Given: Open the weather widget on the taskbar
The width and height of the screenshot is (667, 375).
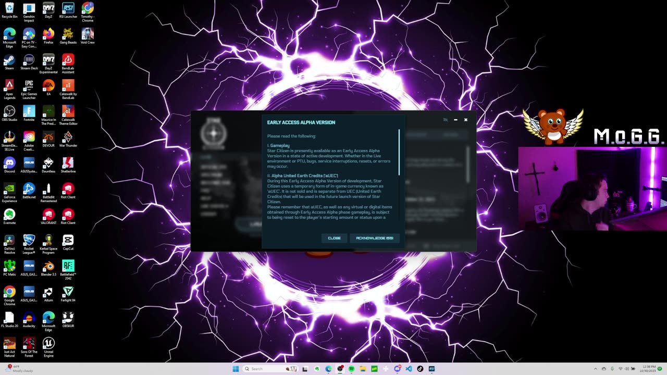Looking at the screenshot, I should 18,369.
